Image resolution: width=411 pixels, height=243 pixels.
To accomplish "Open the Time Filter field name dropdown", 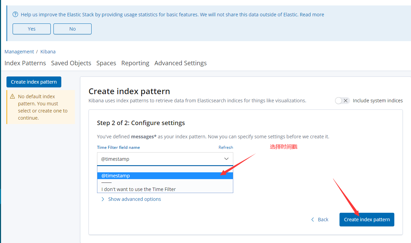I will (165, 159).
